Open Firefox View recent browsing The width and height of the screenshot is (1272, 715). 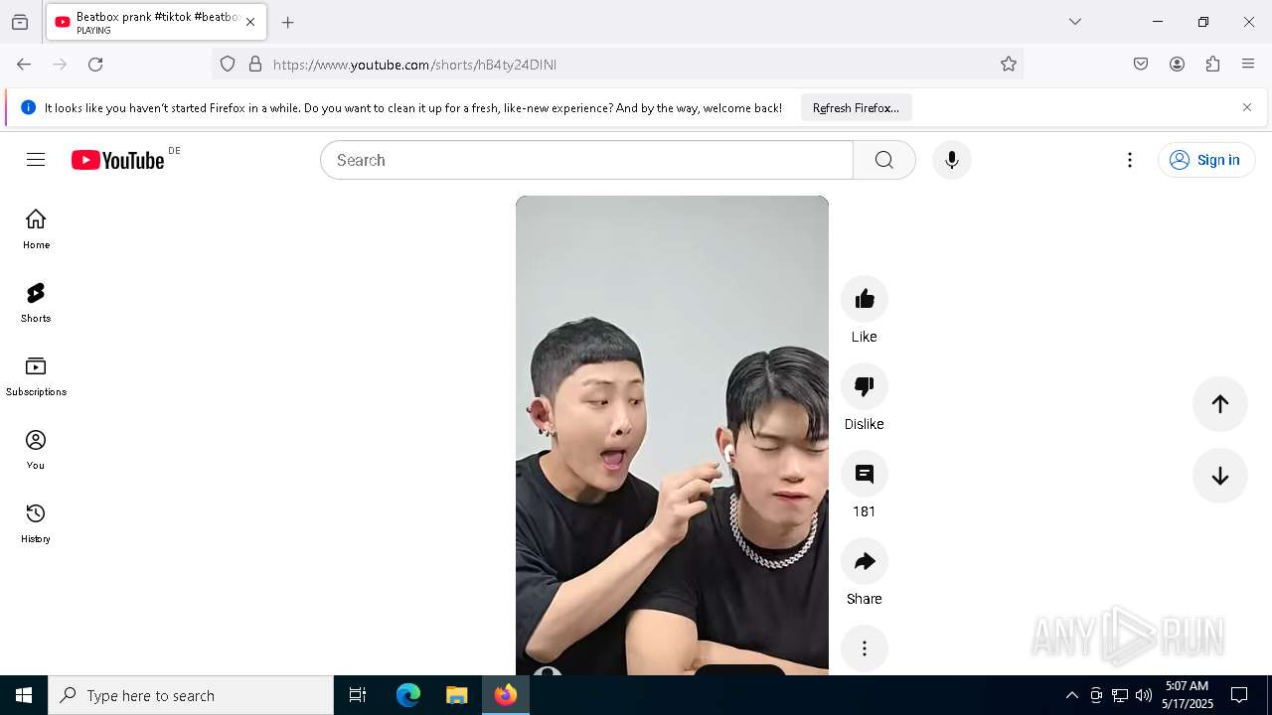tap(20, 22)
